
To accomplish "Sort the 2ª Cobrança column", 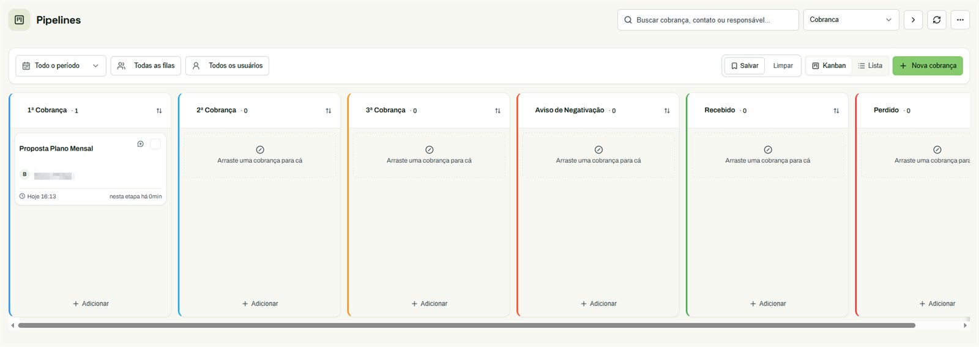I will 328,111.
